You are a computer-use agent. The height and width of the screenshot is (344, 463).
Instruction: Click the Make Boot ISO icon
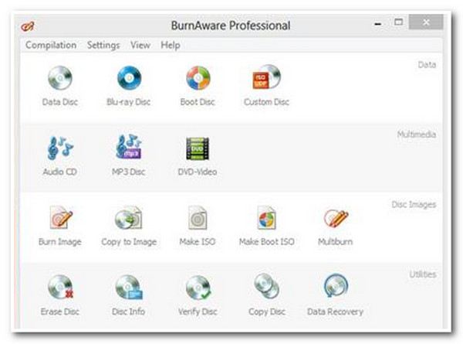click(266, 218)
